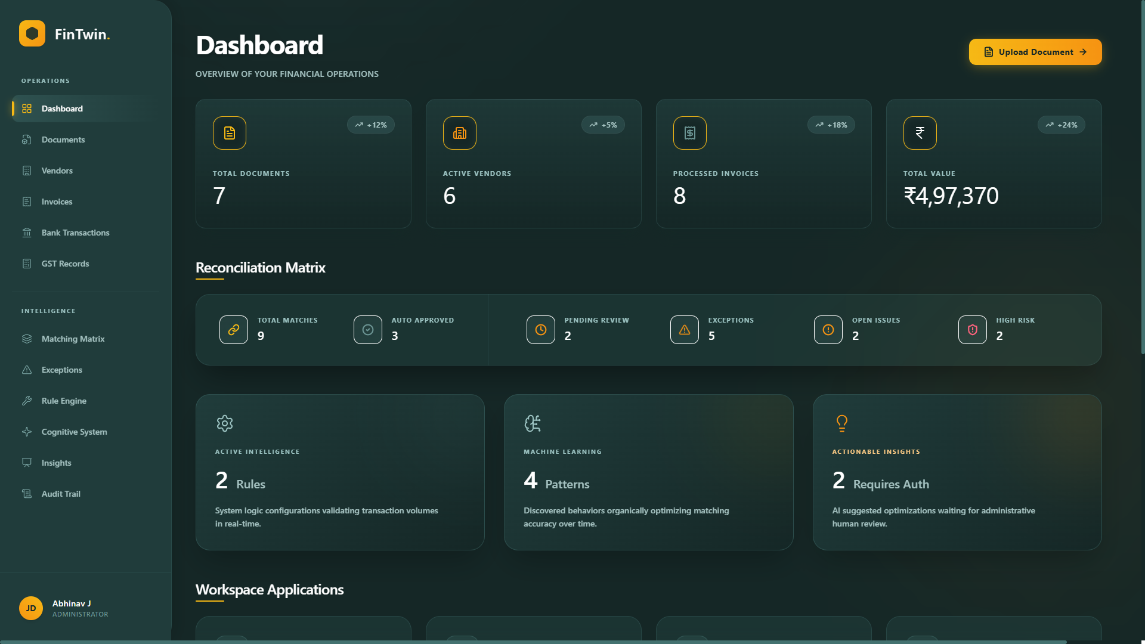Click the Total Documents file icon
Viewport: 1145px width, 644px height.
229,133
